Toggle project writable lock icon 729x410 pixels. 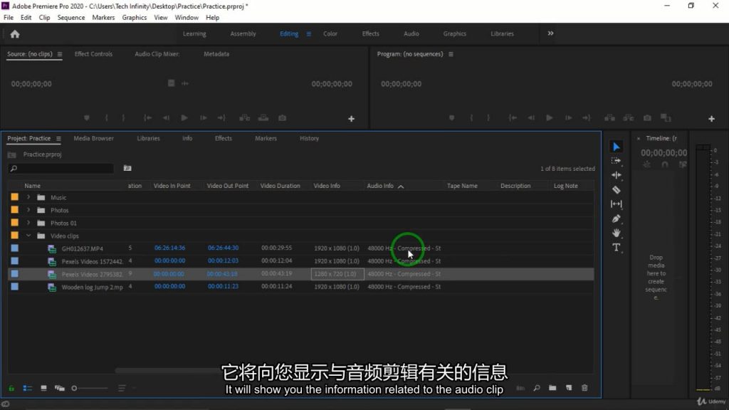coord(11,388)
